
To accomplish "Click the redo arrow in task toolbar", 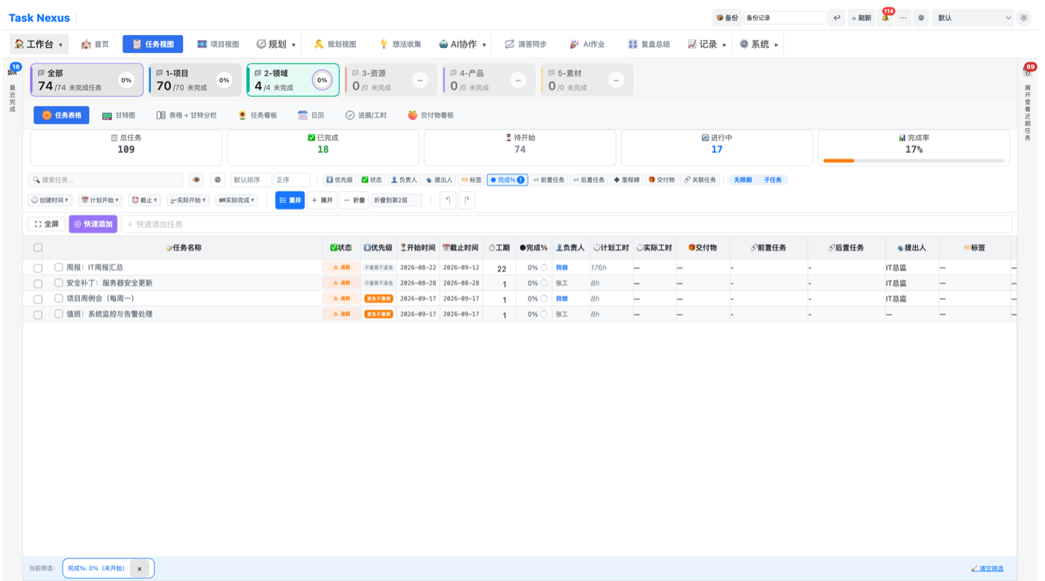I will 467,200.
